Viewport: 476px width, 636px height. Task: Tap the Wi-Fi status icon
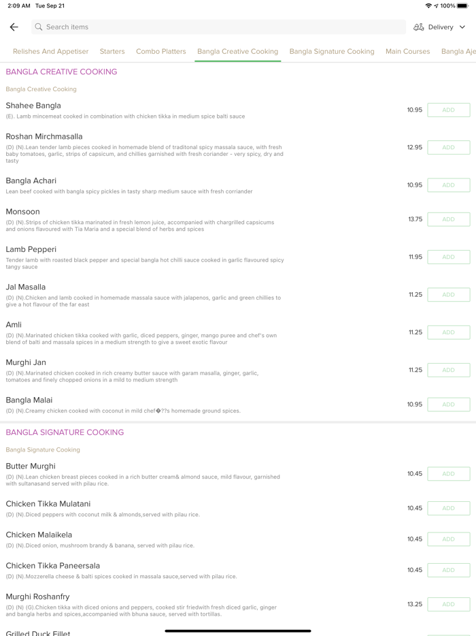[428, 5]
